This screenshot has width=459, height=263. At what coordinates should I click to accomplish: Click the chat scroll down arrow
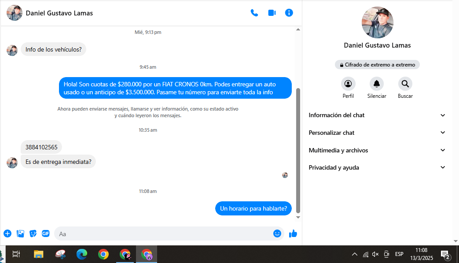(298, 217)
